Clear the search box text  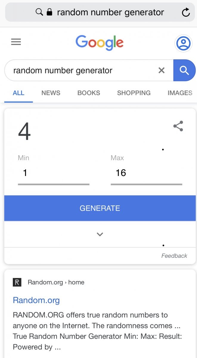click(161, 70)
